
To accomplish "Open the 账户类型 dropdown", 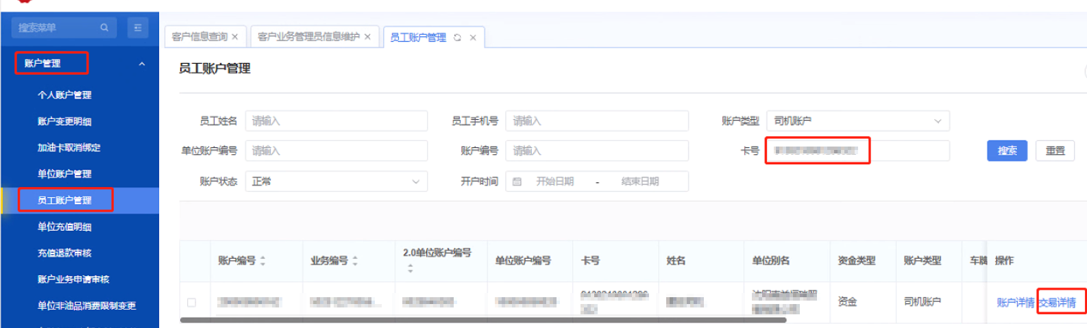I will click(x=857, y=121).
